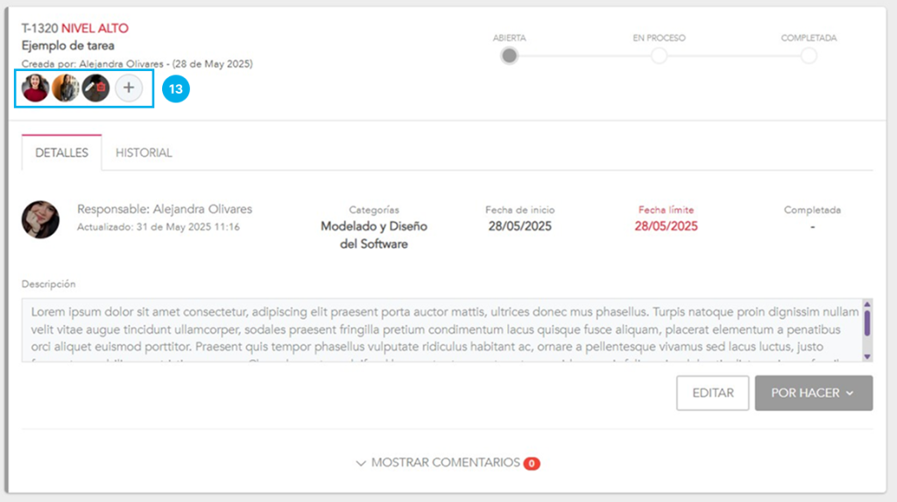Add a participant with the plus button

tap(129, 88)
